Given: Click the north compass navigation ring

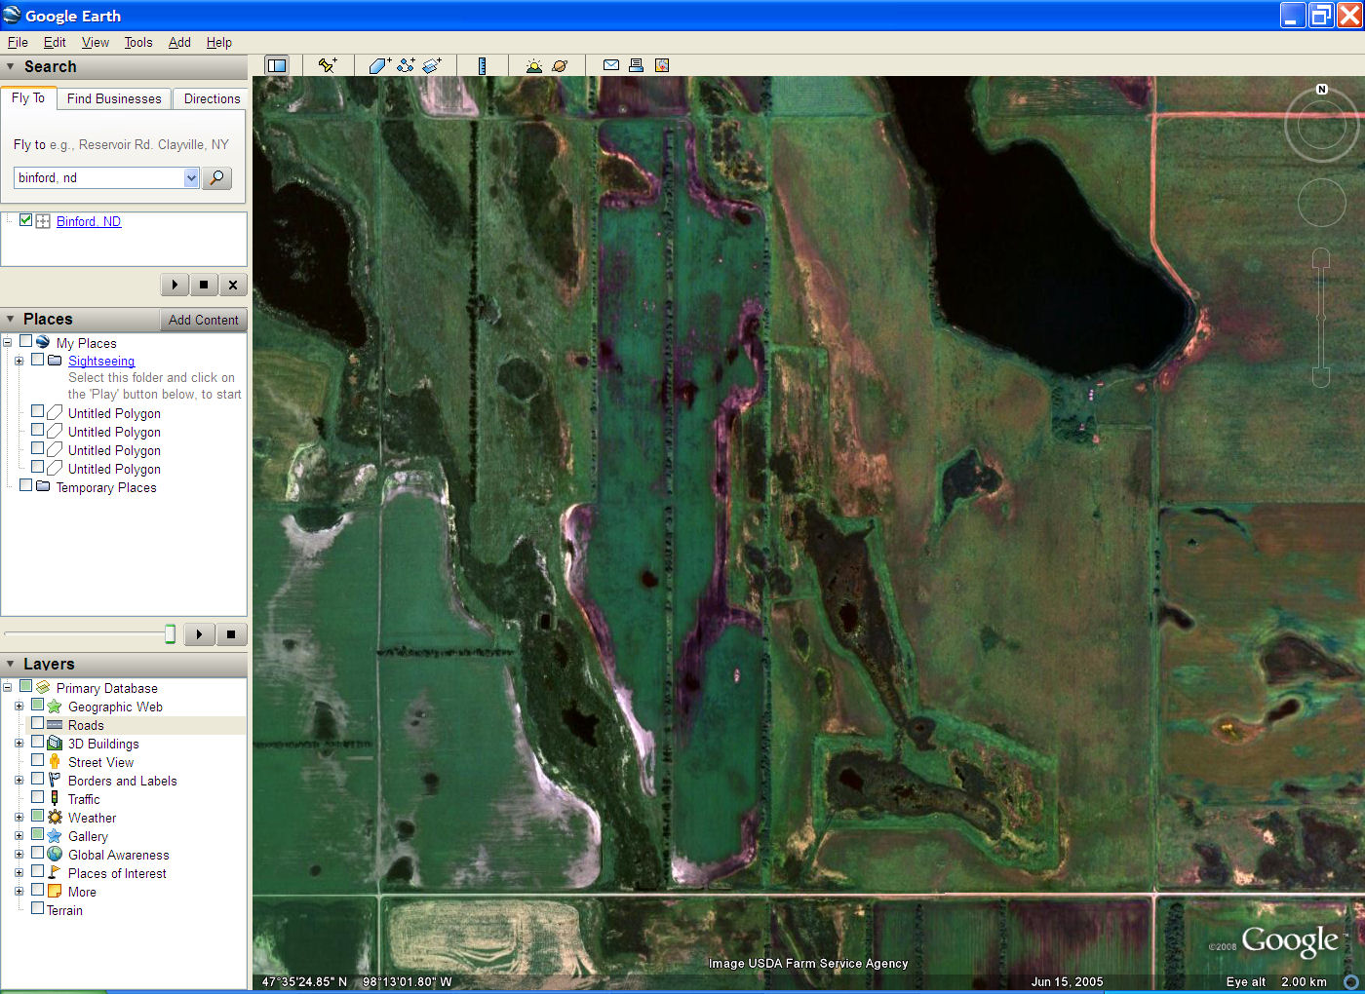Looking at the screenshot, I should point(1321,124).
